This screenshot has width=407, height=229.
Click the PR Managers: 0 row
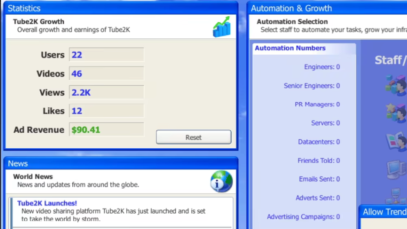[317, 104]
